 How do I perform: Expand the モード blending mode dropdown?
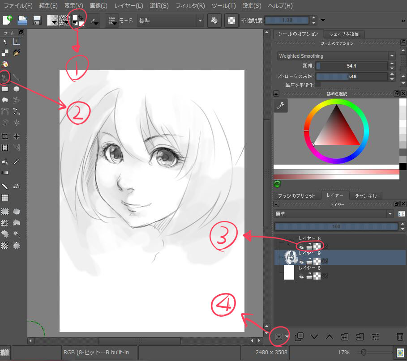coord(169,20)
